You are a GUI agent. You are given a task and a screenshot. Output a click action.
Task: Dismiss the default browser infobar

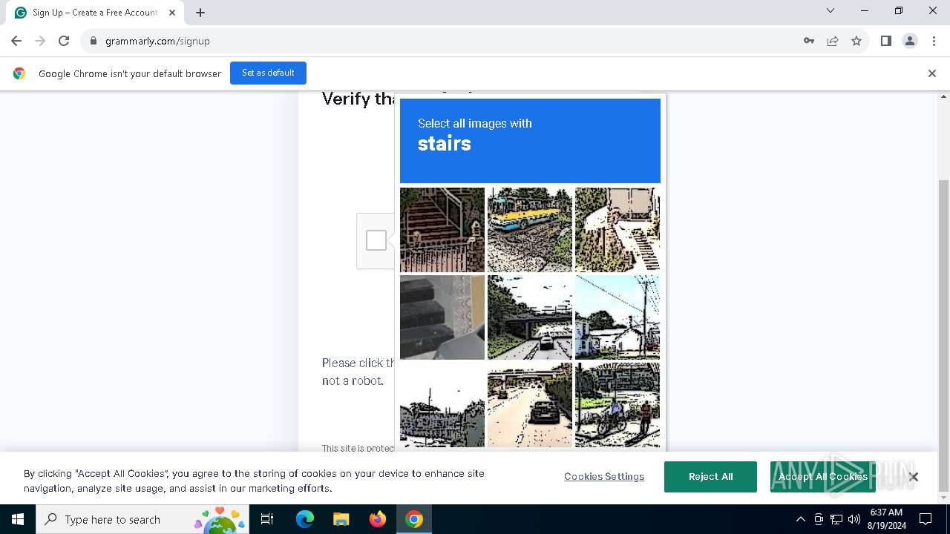click(932, 73)
